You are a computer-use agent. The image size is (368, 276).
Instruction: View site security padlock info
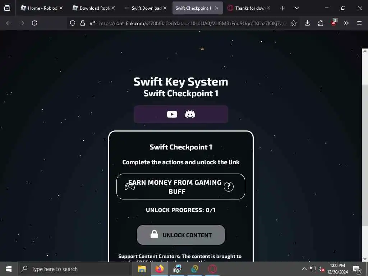[x=83, y=23]
